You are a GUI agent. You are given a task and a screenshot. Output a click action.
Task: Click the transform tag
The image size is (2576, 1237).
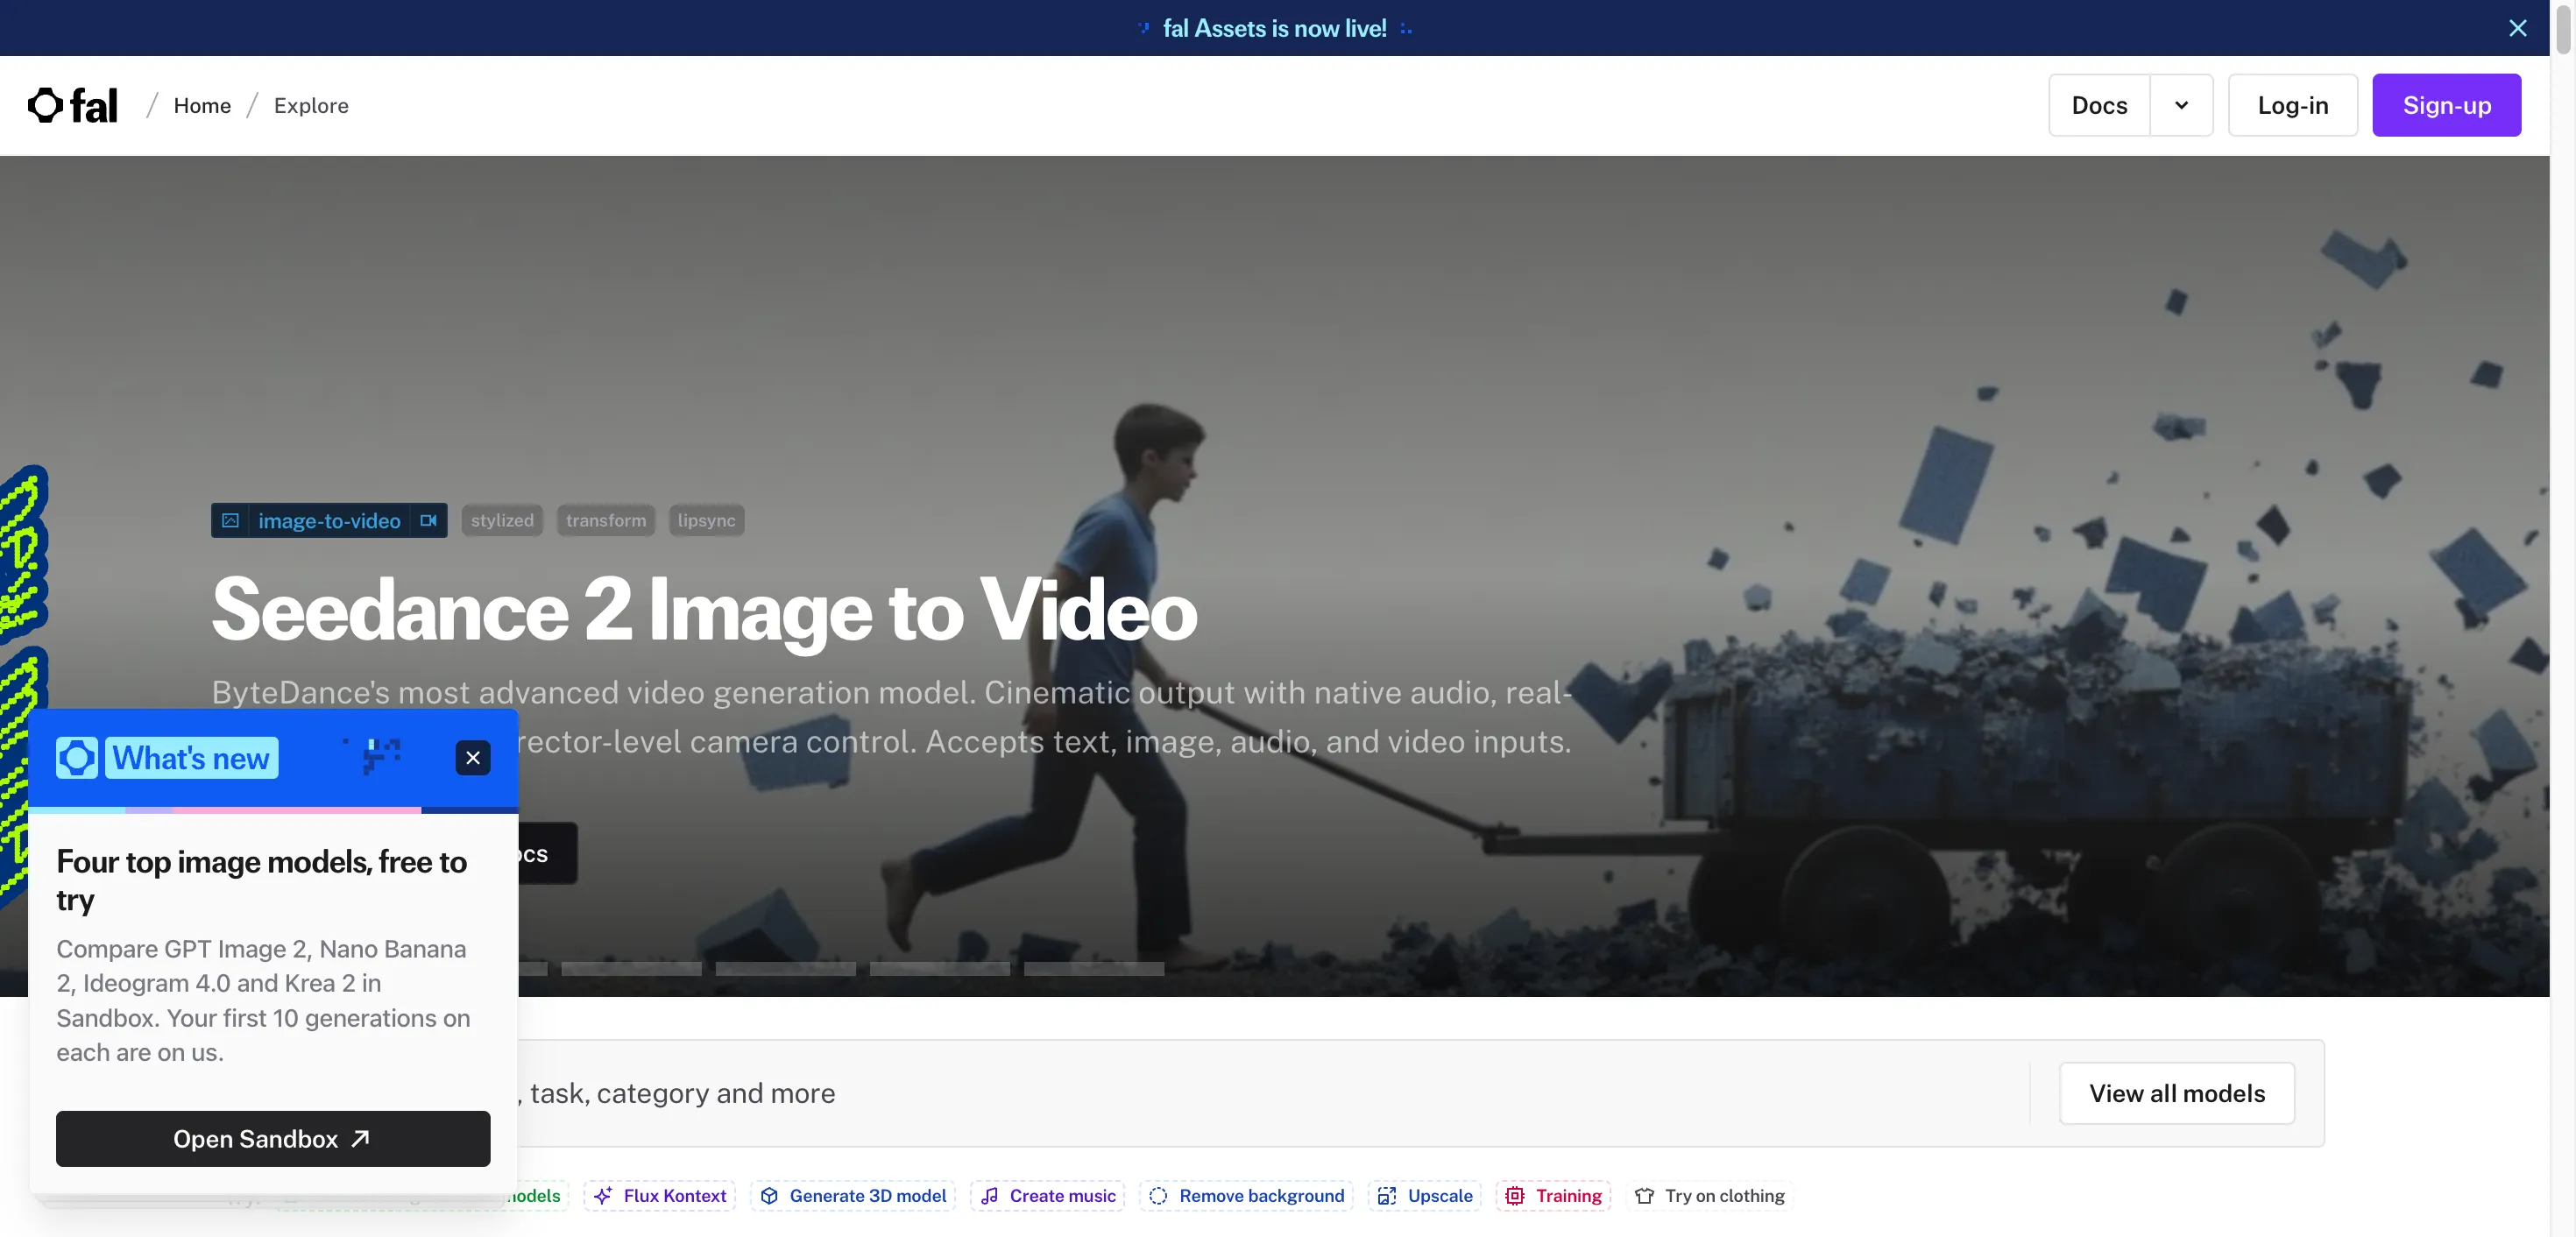(606, 520)
